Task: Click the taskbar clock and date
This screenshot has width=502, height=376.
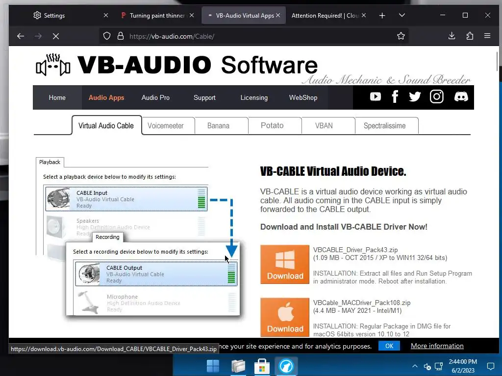Action: point(463,366)
